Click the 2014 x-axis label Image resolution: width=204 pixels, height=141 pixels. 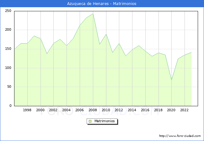pyautogui.click(x=132, y=110)
